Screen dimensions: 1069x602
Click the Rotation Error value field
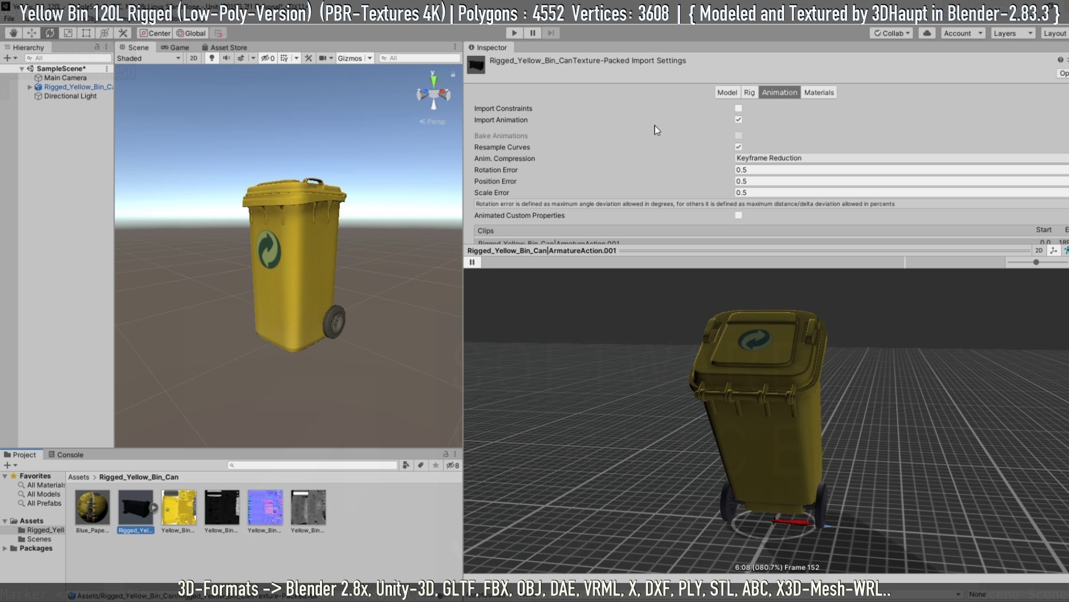[x=902, y=170]
